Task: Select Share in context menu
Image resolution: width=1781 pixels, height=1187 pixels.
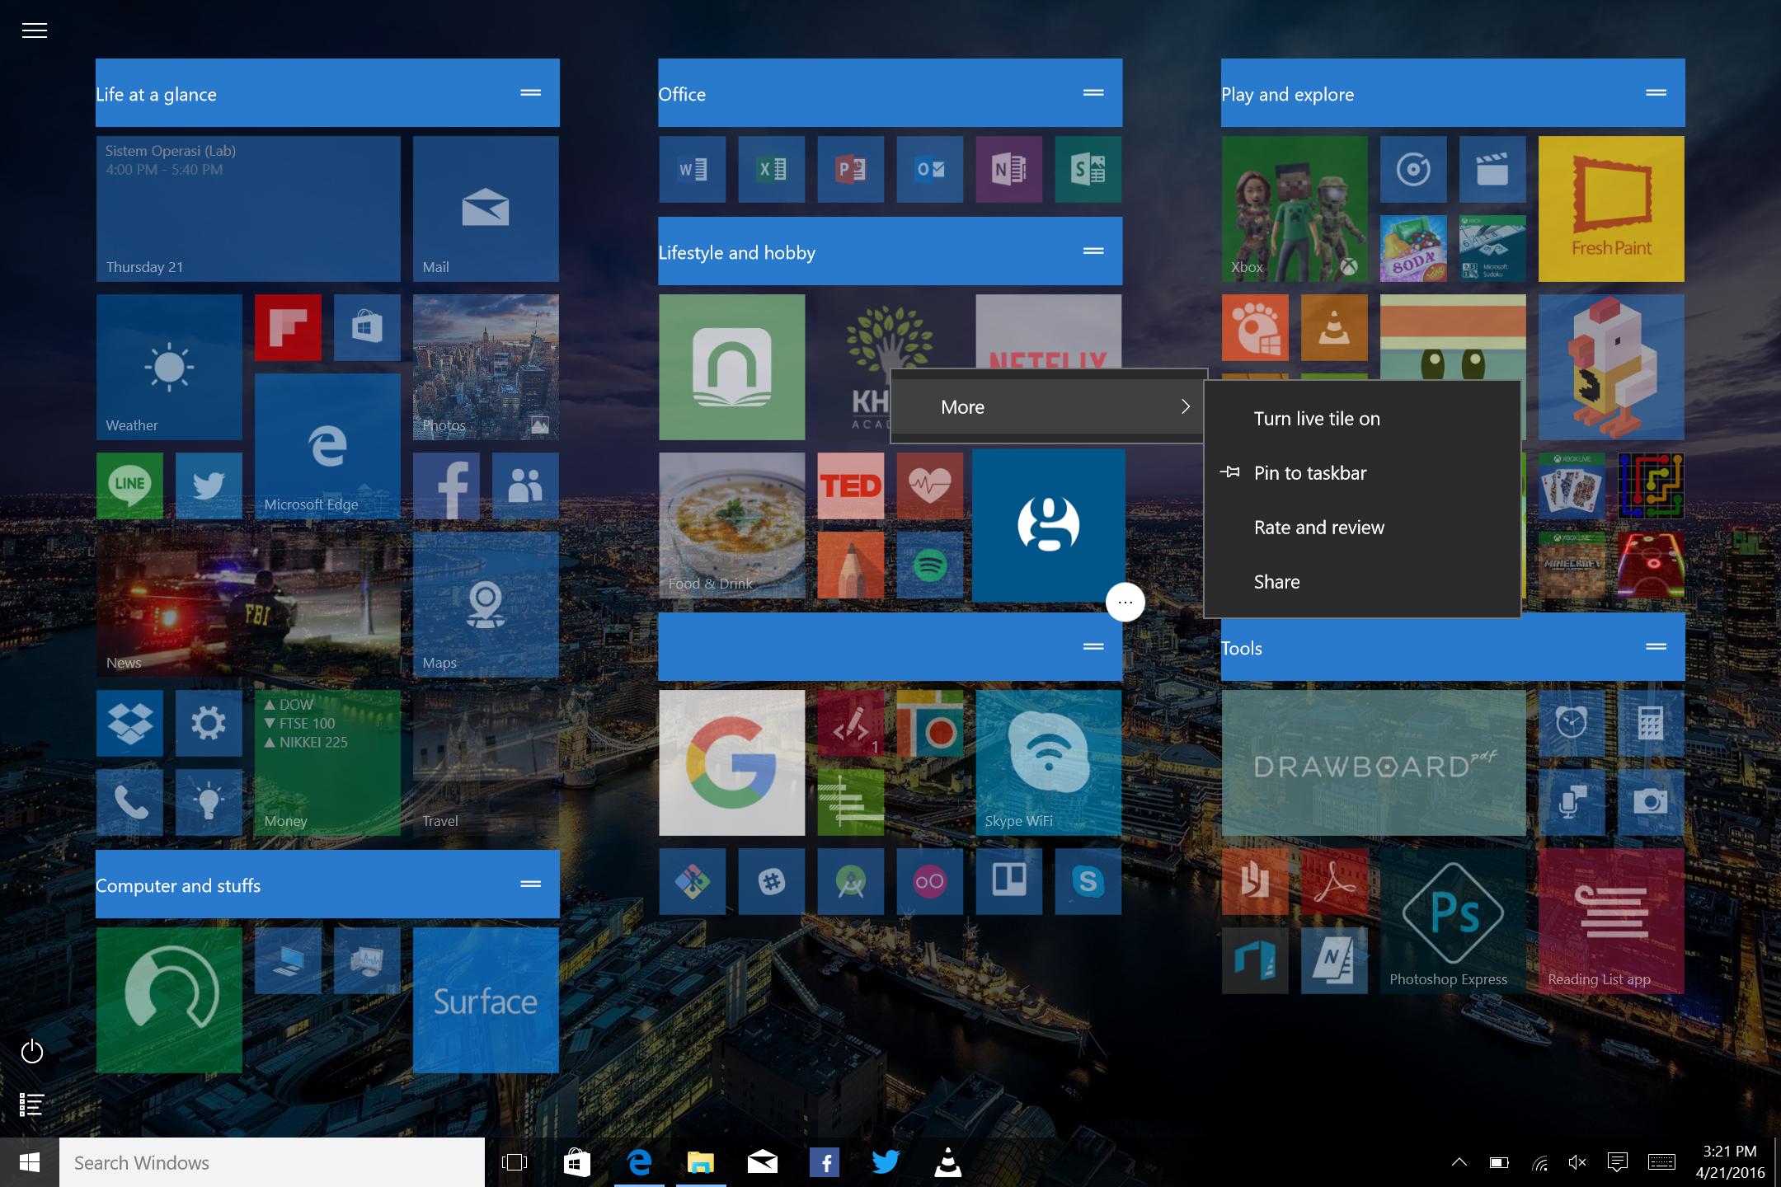Action: (1362, 582)
